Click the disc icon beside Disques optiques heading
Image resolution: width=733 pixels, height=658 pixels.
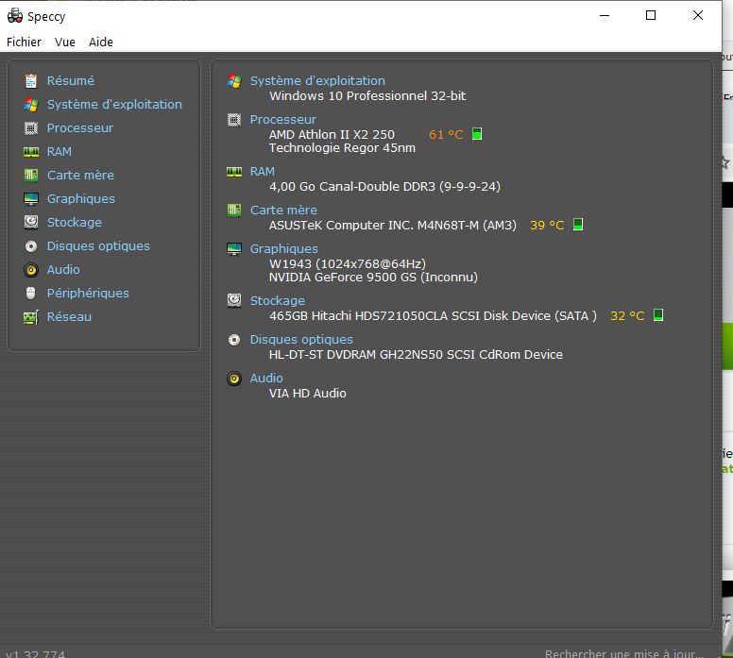(234, 339)
